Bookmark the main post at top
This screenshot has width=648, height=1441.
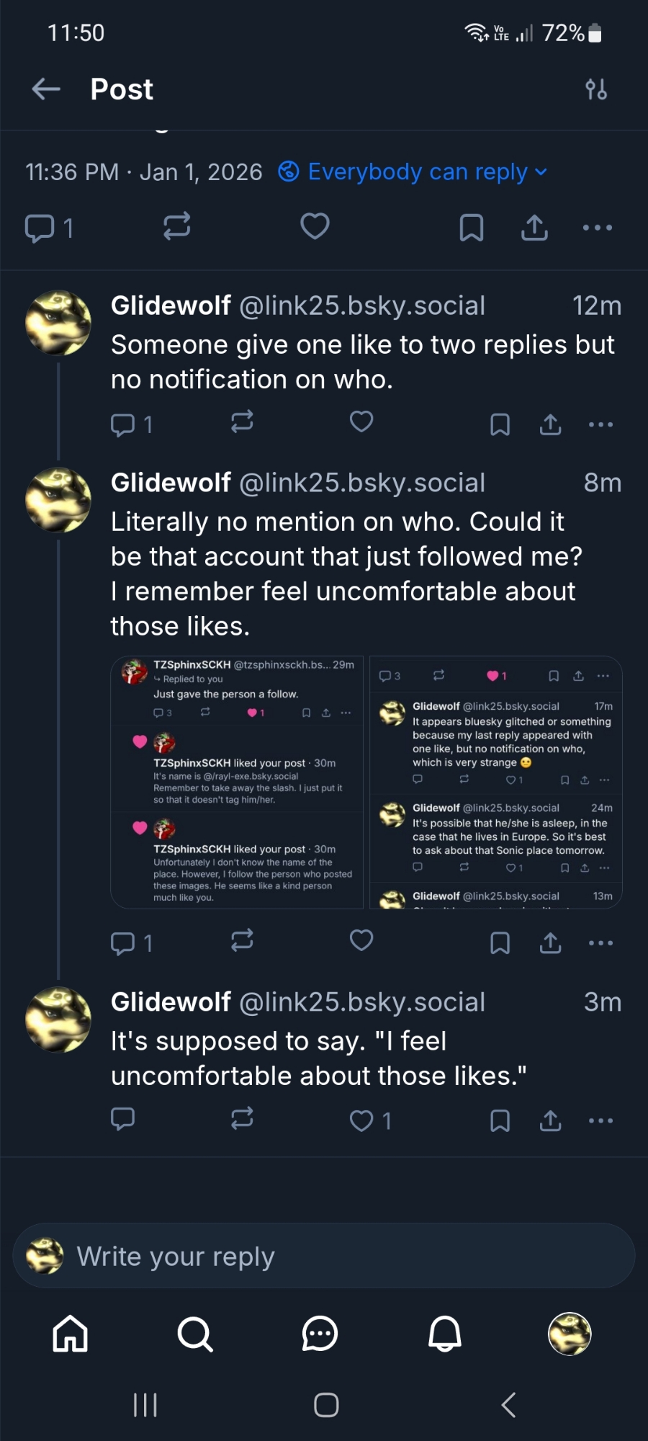coord(471,228)
